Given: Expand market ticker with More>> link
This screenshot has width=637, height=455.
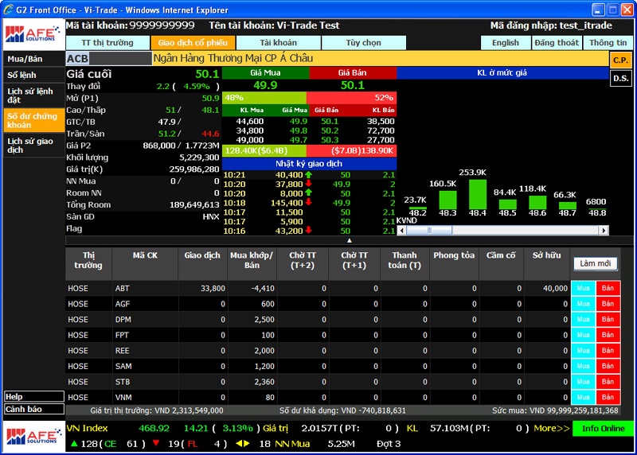Looking at the screenshot, I should pos(551,428).
